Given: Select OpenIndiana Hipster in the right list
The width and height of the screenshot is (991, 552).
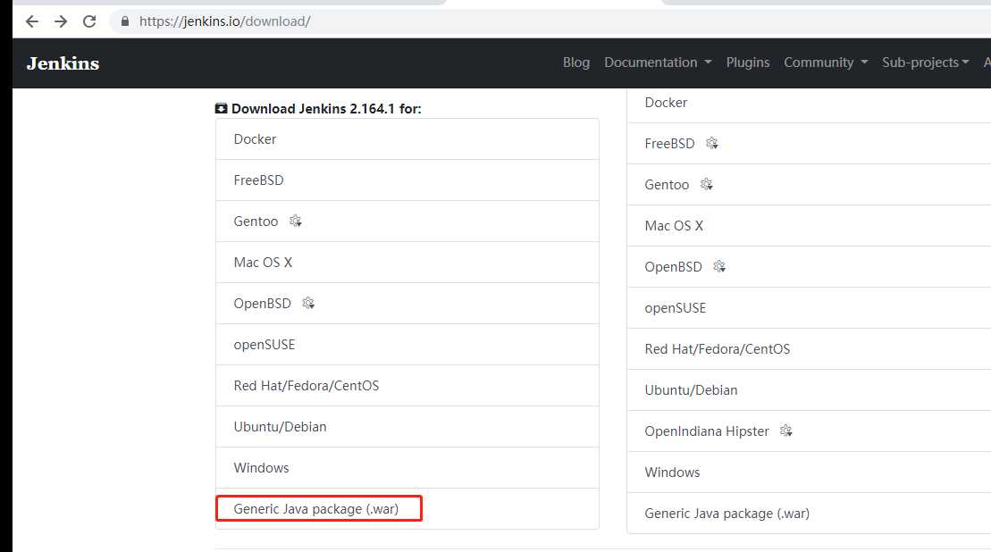Looking at the screenshot, I should tap(809, 431).
